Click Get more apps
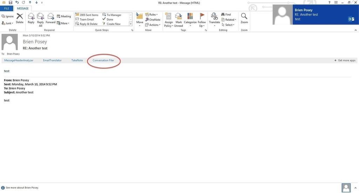 (345, 60)
